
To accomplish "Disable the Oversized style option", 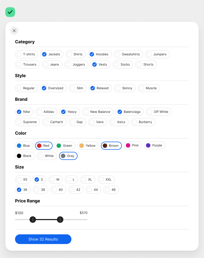I will 53,88.
